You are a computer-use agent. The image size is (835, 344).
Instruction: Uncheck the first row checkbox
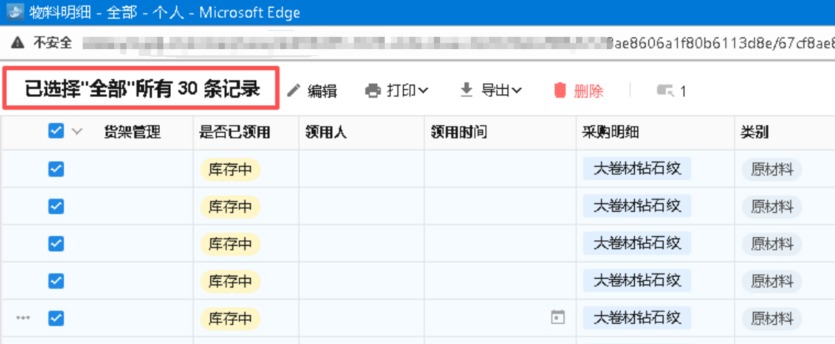tap(56, 169)
